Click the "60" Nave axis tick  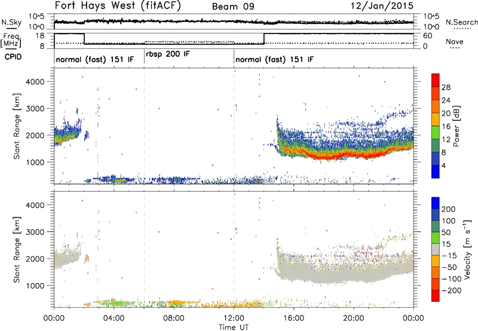click(x=427, y=36)
